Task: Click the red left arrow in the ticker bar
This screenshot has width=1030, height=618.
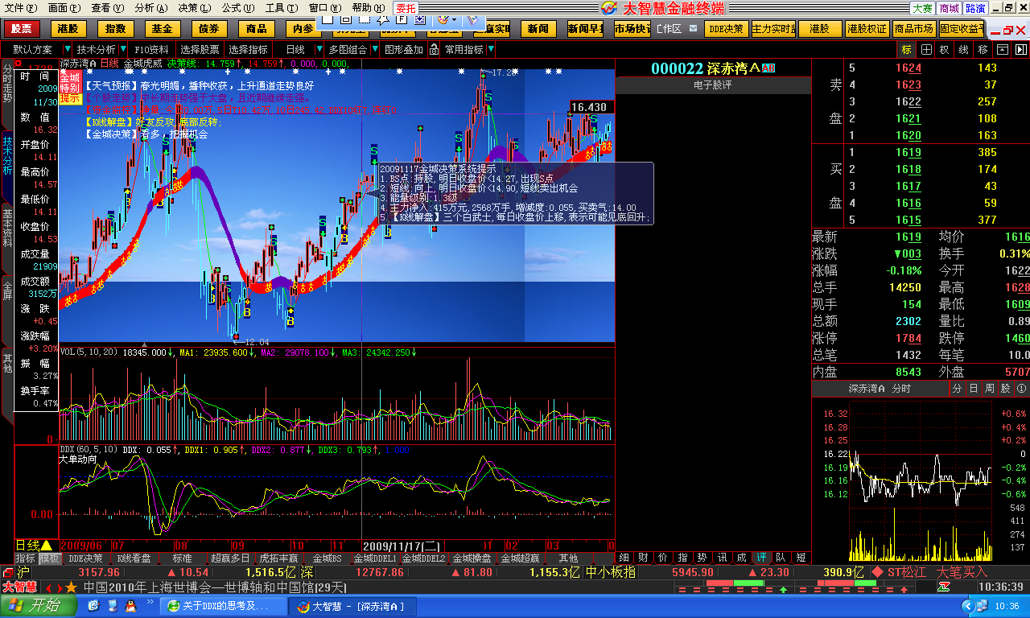Action: pyautogui.click(x=47, y=587)
